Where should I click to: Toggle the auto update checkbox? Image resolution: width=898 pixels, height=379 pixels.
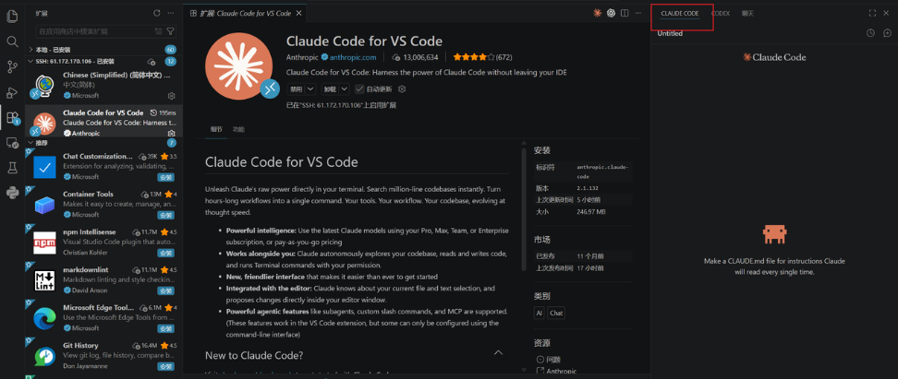(x=359, y=89)
